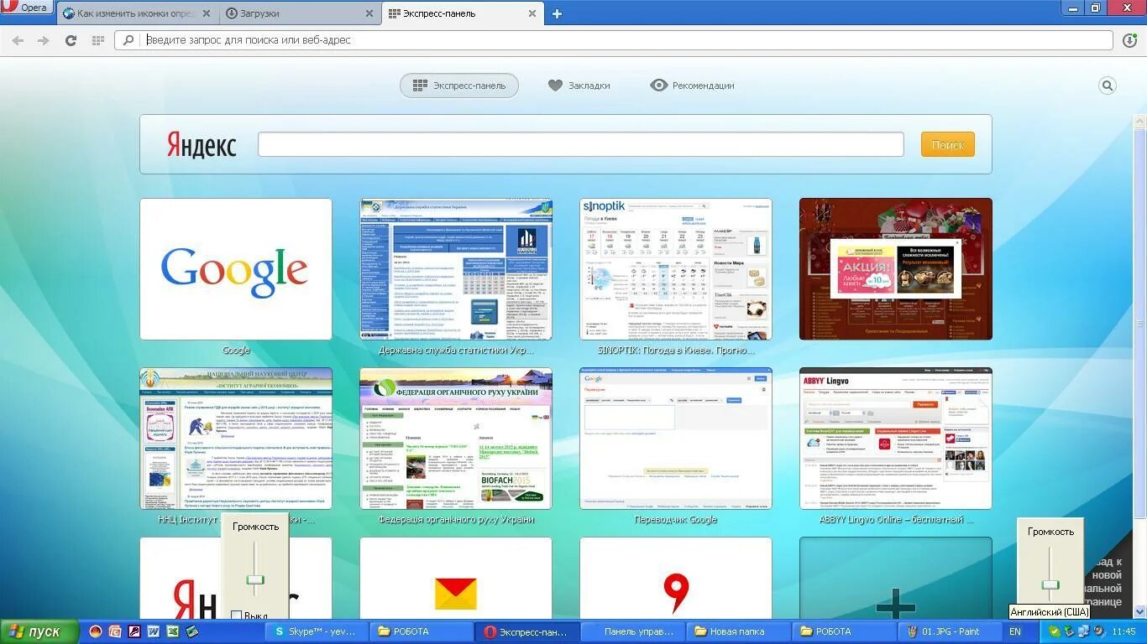1147x644 pixels.
Task: Click the magnifier icon in the address bar
Action: click(x=128, y=40)
